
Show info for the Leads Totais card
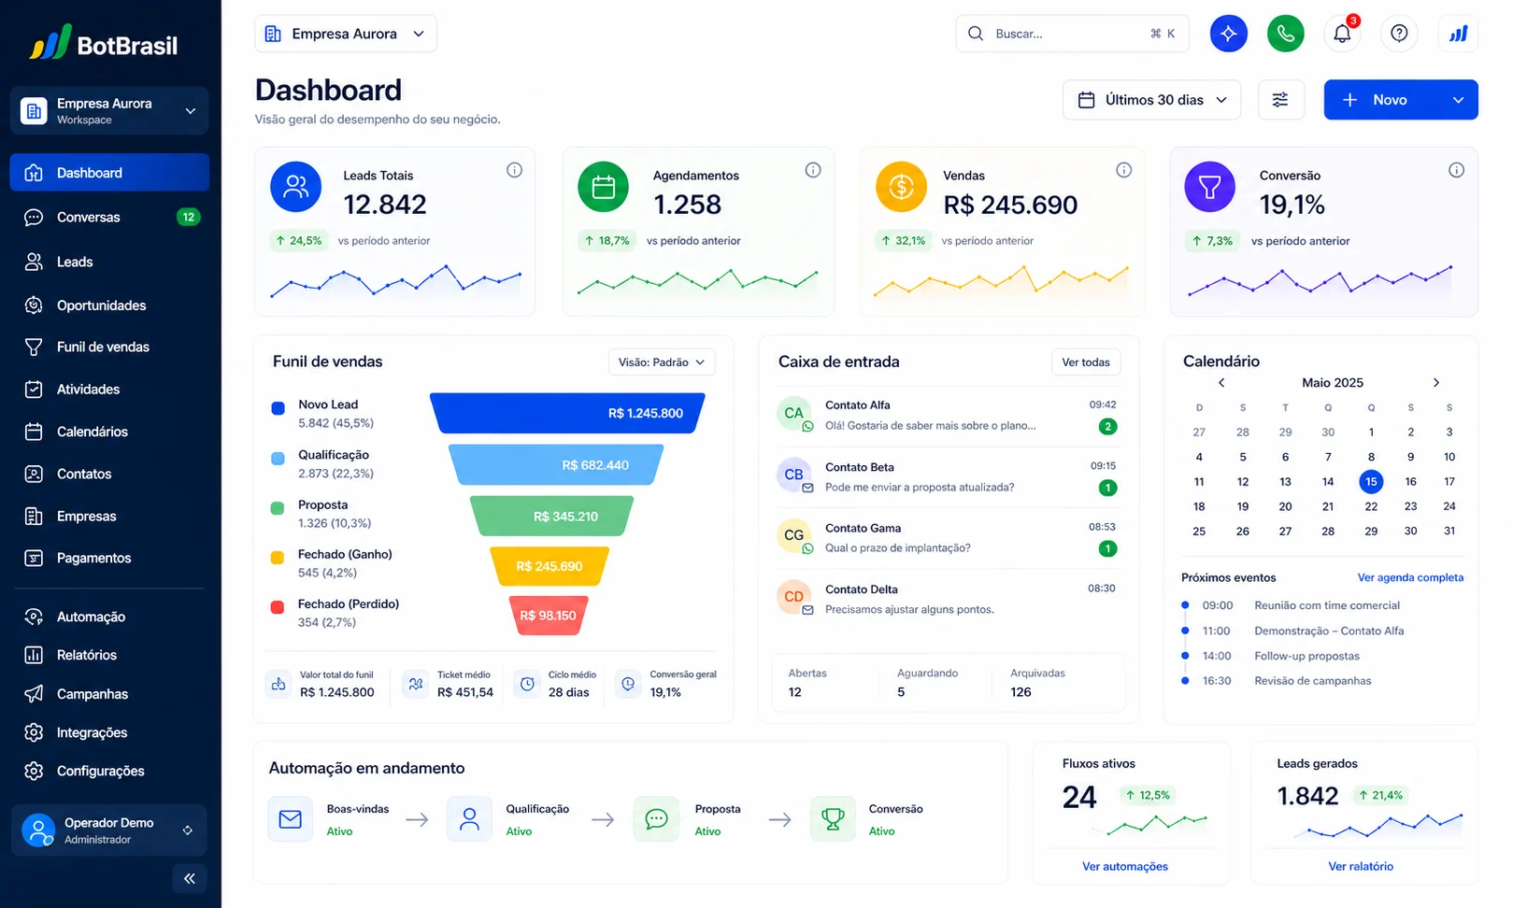514,170
